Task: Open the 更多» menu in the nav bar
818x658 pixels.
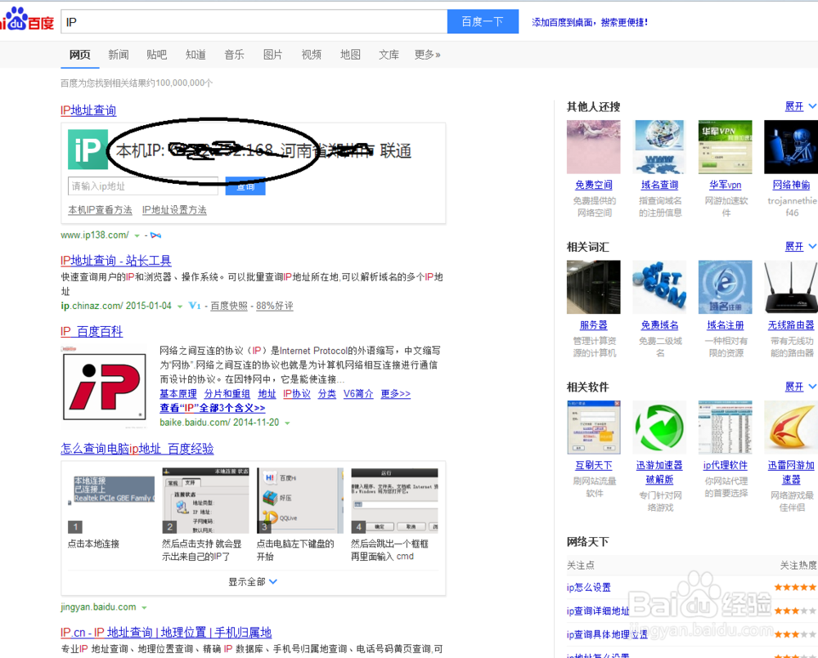Action: (x=427, y=54)
